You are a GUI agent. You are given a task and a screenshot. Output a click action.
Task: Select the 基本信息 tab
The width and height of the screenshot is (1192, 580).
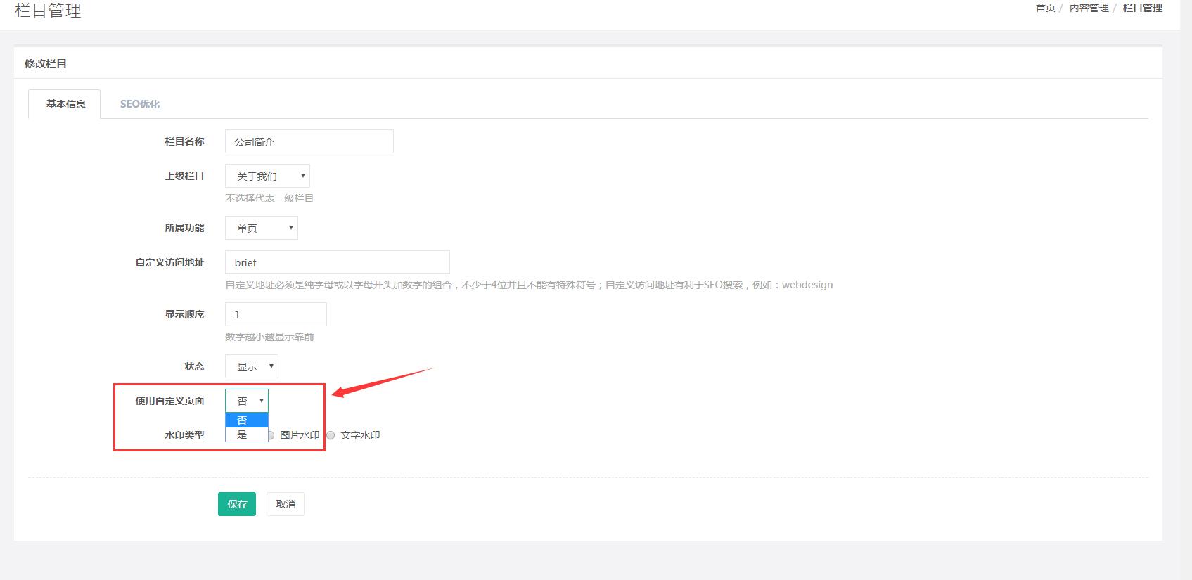pyautogui.click(x=65, y=104)
